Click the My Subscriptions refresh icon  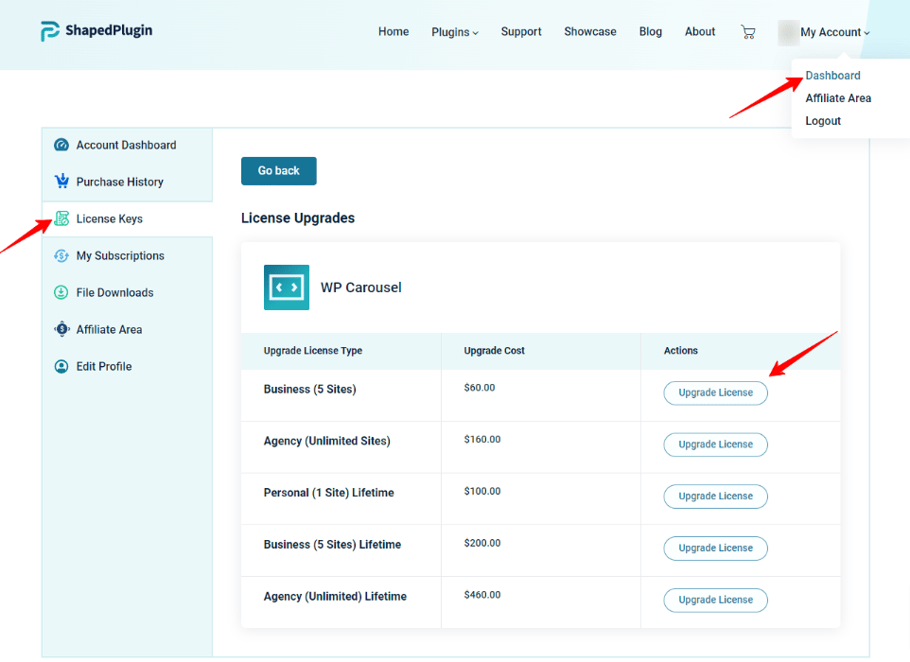(x=61, y=255)
